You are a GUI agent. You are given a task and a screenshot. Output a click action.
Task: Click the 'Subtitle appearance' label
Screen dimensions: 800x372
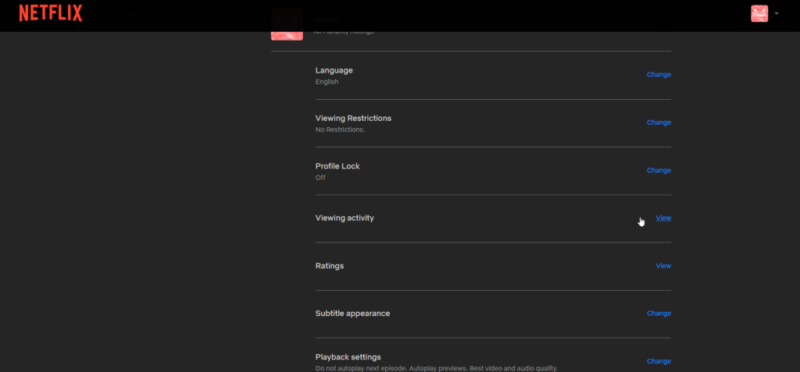click(x=352, y=314)
